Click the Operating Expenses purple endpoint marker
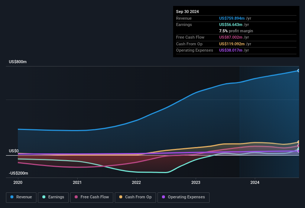 pos(299,151)
